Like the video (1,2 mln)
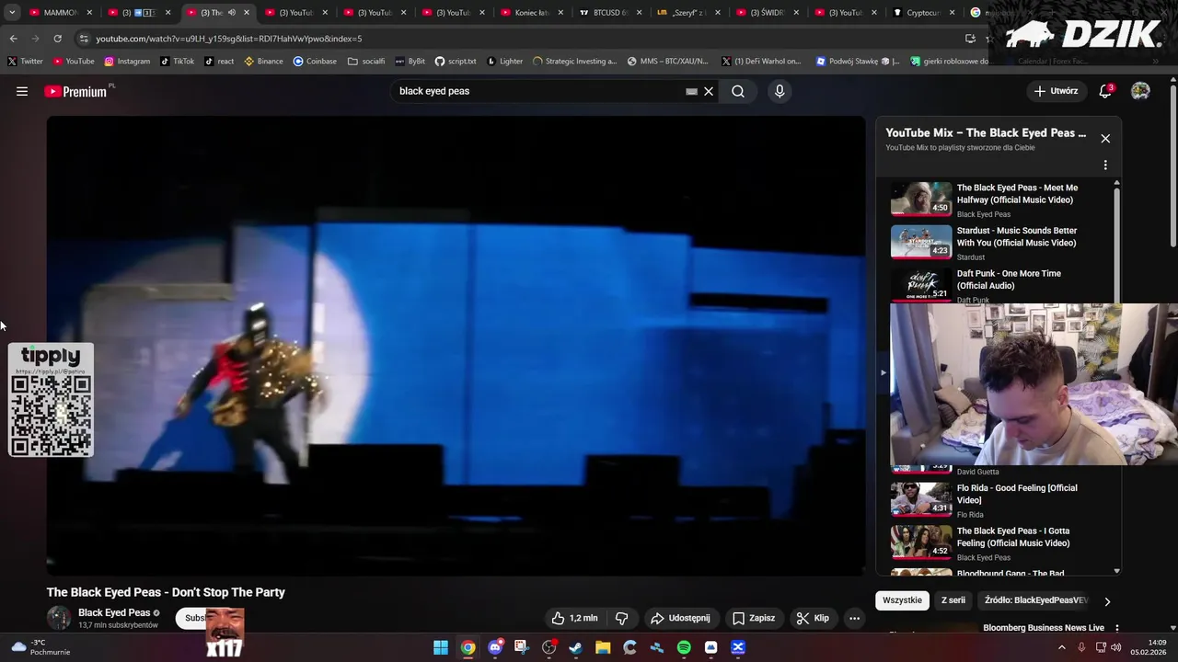The image size is (1178, 662). tap(575, 618)
